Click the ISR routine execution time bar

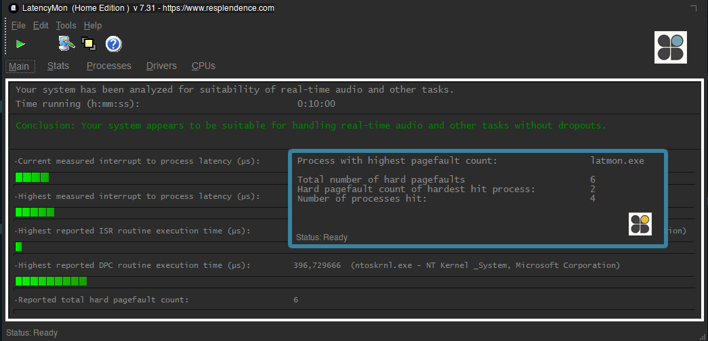[x=18, y=247]
